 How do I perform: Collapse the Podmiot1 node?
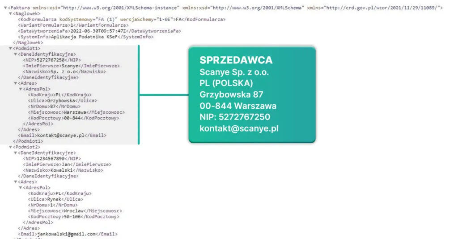pos(11,48)
